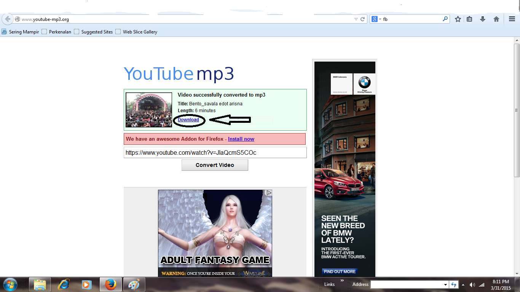Click the FIND OUT MORE button
This screenshot has height=292, width=520.
(x=340, y=271)
